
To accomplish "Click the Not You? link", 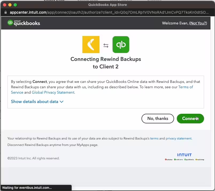I will (198, 23).
